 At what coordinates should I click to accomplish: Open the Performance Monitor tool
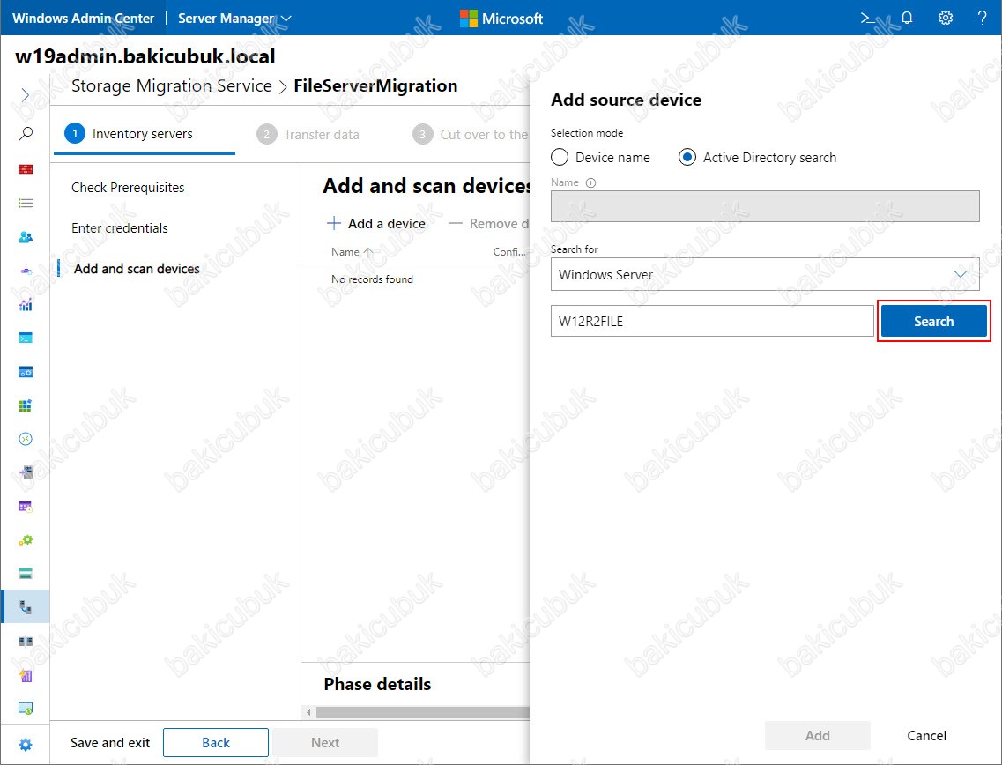click(26, 305)
